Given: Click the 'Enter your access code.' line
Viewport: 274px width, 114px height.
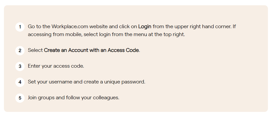Looking at the screenshot, I should point(56,66).
